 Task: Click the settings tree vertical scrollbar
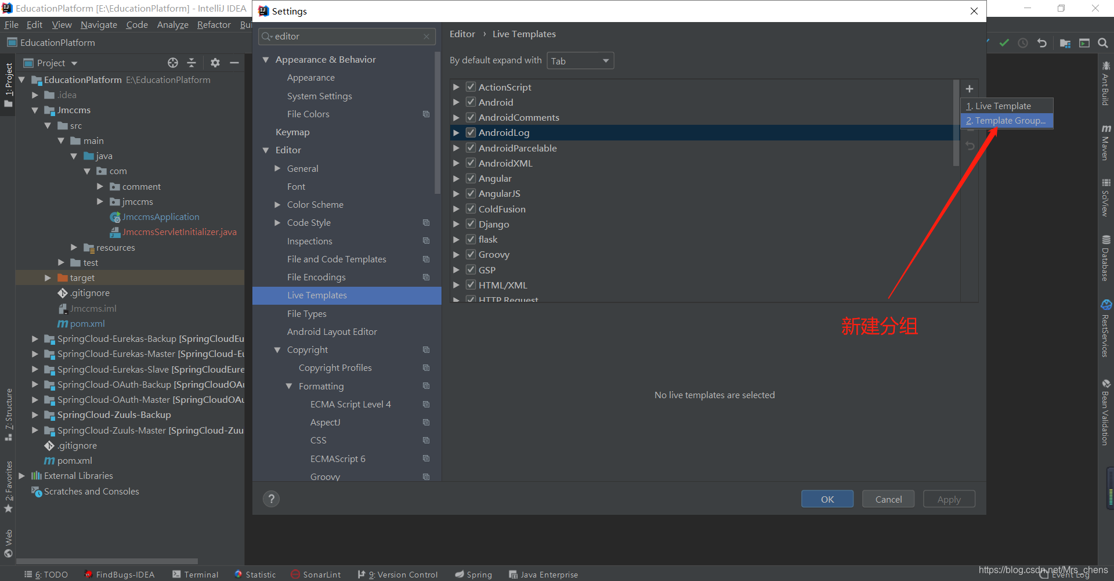[x=437, y=122]
